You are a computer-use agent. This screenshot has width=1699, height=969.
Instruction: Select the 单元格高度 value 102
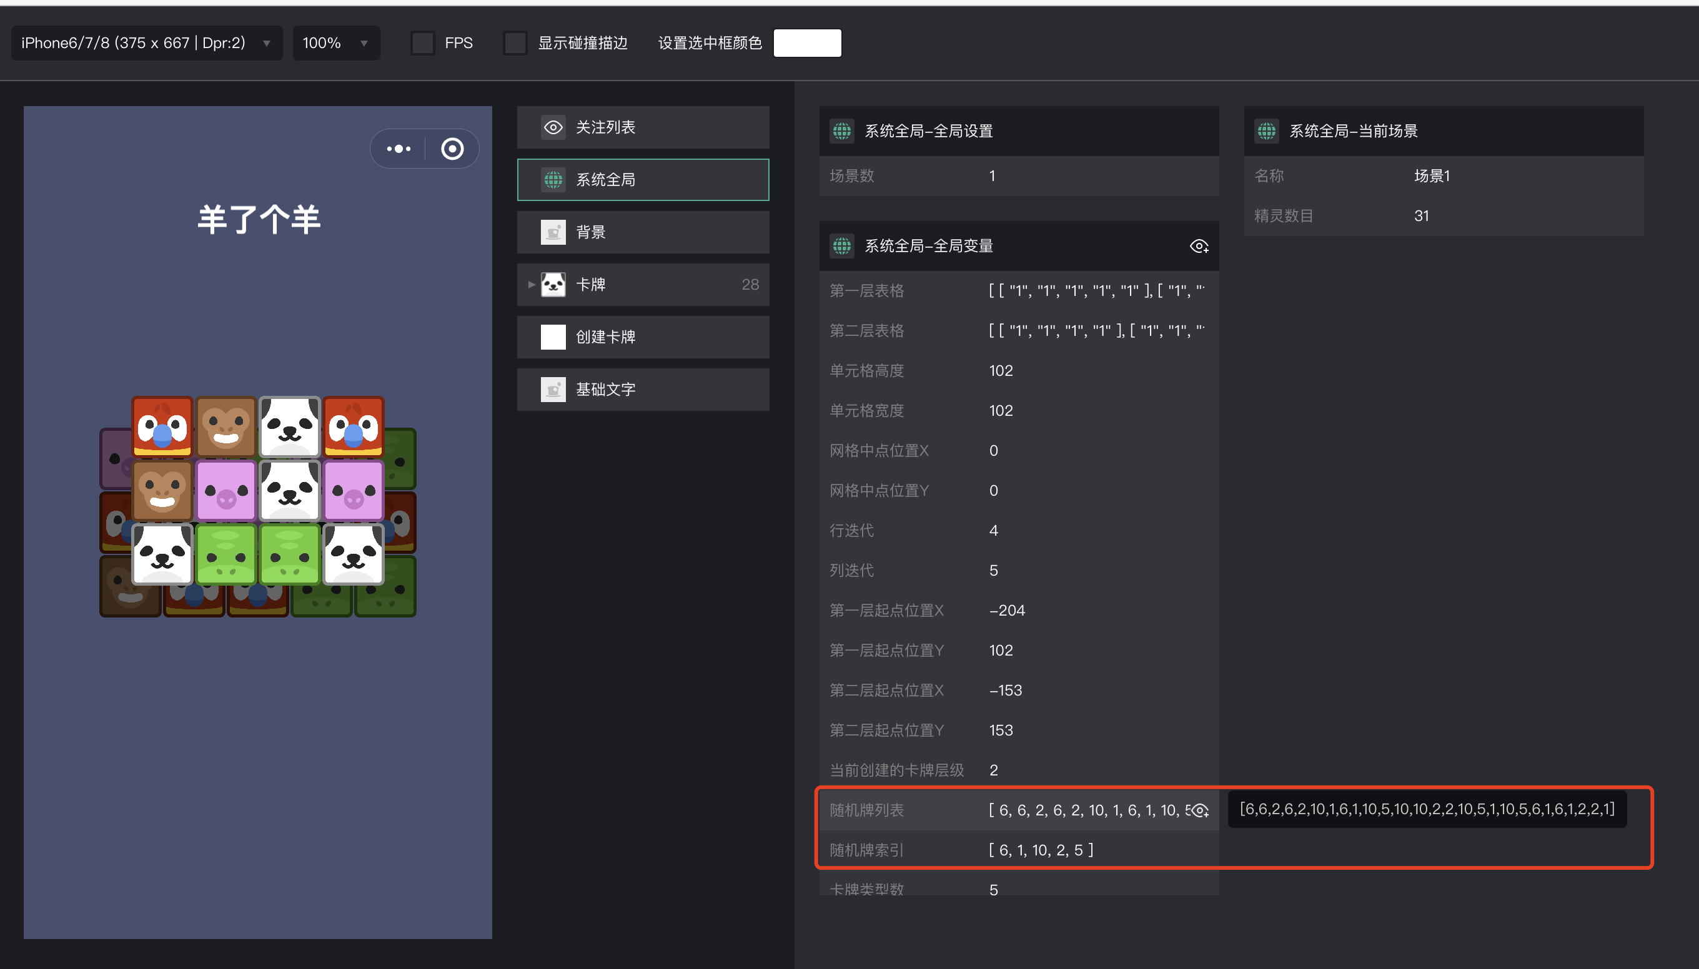coord(1001,371)
